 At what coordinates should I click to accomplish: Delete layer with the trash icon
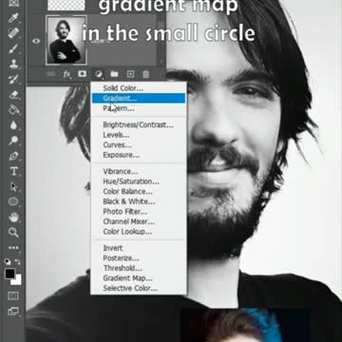pyautogui.click(x=145, y=74)
